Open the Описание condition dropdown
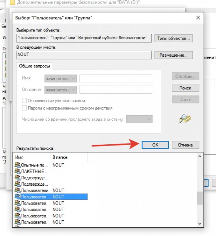Screen dimensions: 216x236 (x=60, y=90)
